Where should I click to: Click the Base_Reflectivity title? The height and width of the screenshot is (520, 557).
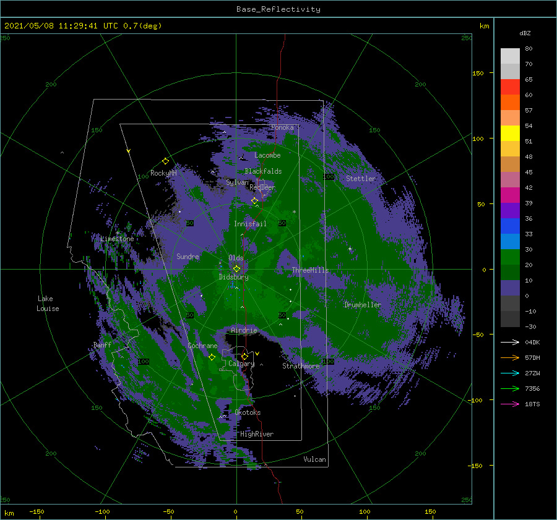pyautogui.click(x=278, y=9)
